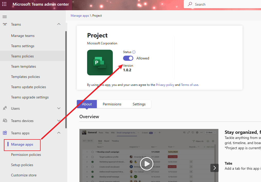Open the Terms of use link

(190, 85)
